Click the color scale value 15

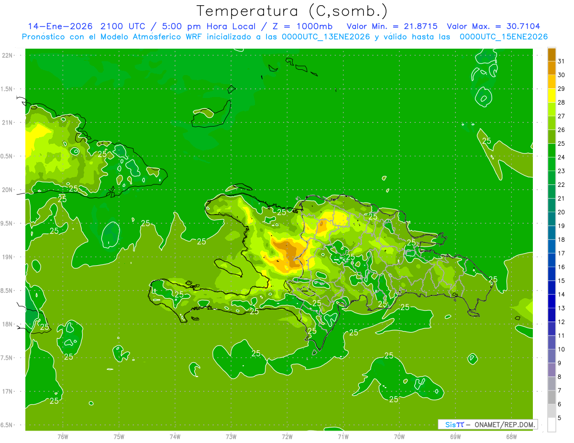[x=561, y=281]
